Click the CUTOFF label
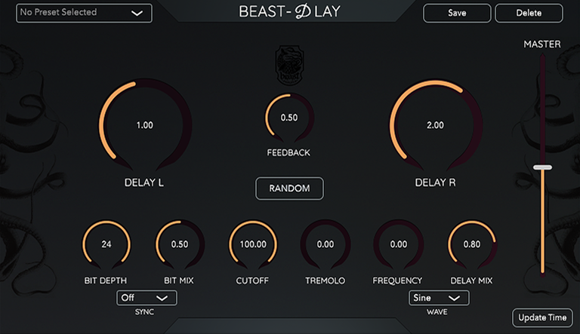 [252, 280]
